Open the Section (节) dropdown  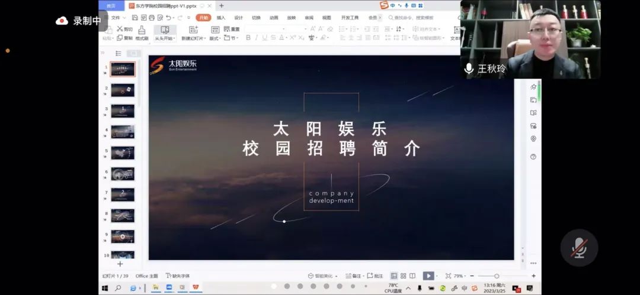232,38
